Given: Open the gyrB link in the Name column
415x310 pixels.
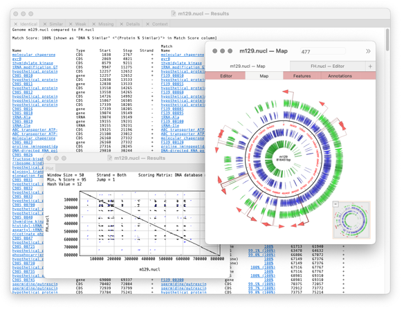Looking at the screenshot, I should (x=17, y=59).
